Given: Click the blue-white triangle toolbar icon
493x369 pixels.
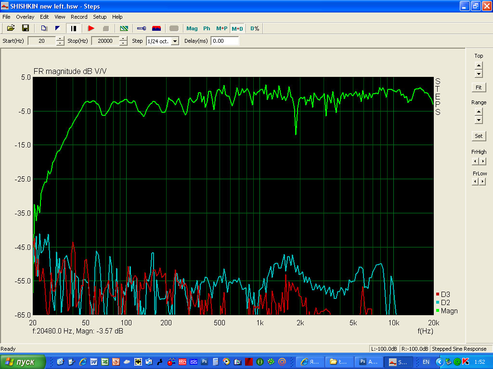Looking at the screenshot, I should click(58, 28).
